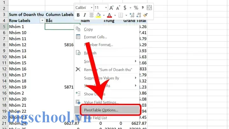Select the Nhóm 17 row label

click(x=26, y=75)
